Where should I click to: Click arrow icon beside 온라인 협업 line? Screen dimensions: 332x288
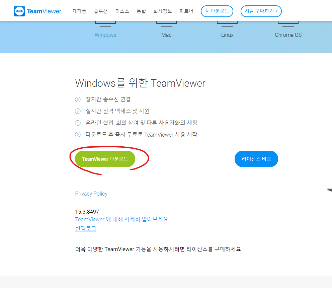tap(78, 123)
